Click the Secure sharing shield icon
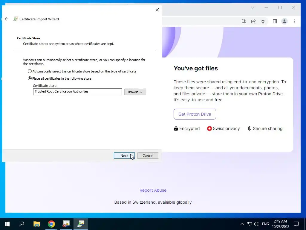The height and width of the screenshot is (230, 306). pyautogui.click(x=250, y=128)
